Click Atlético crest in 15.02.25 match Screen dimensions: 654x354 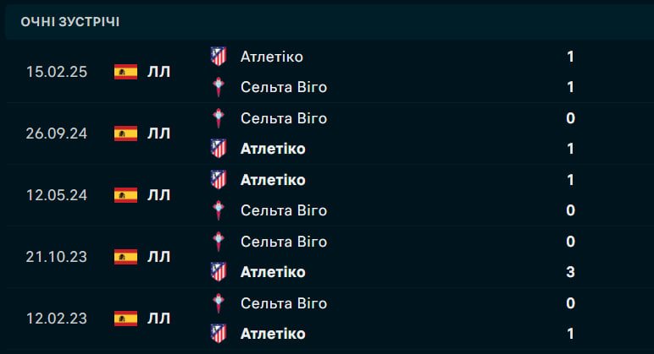[219, 57]
